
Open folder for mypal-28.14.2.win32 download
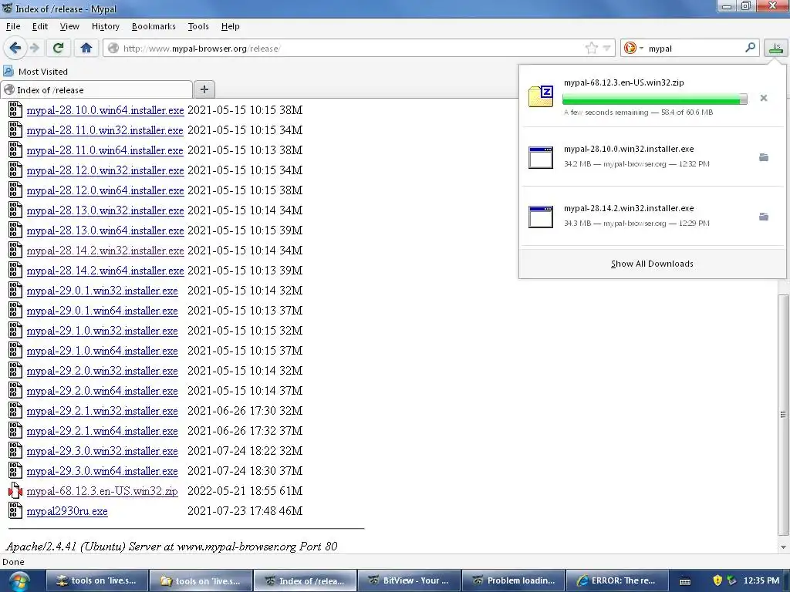coord(764,217)
